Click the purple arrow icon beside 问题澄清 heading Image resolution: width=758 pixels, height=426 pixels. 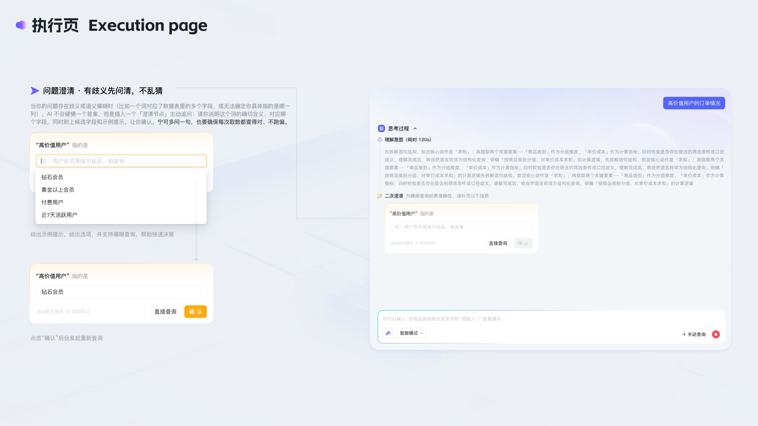[35, 91]
